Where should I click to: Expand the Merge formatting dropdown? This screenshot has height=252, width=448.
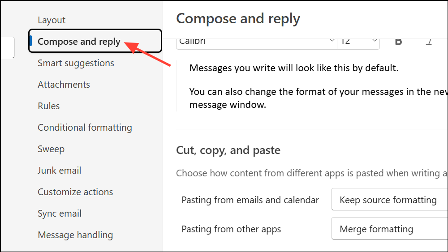389,229
